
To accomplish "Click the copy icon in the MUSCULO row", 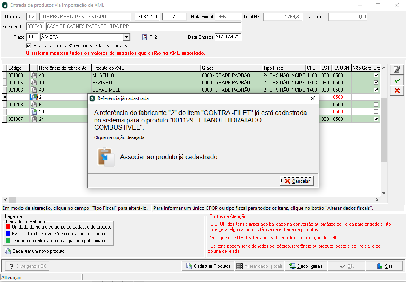I will [34, 75].
